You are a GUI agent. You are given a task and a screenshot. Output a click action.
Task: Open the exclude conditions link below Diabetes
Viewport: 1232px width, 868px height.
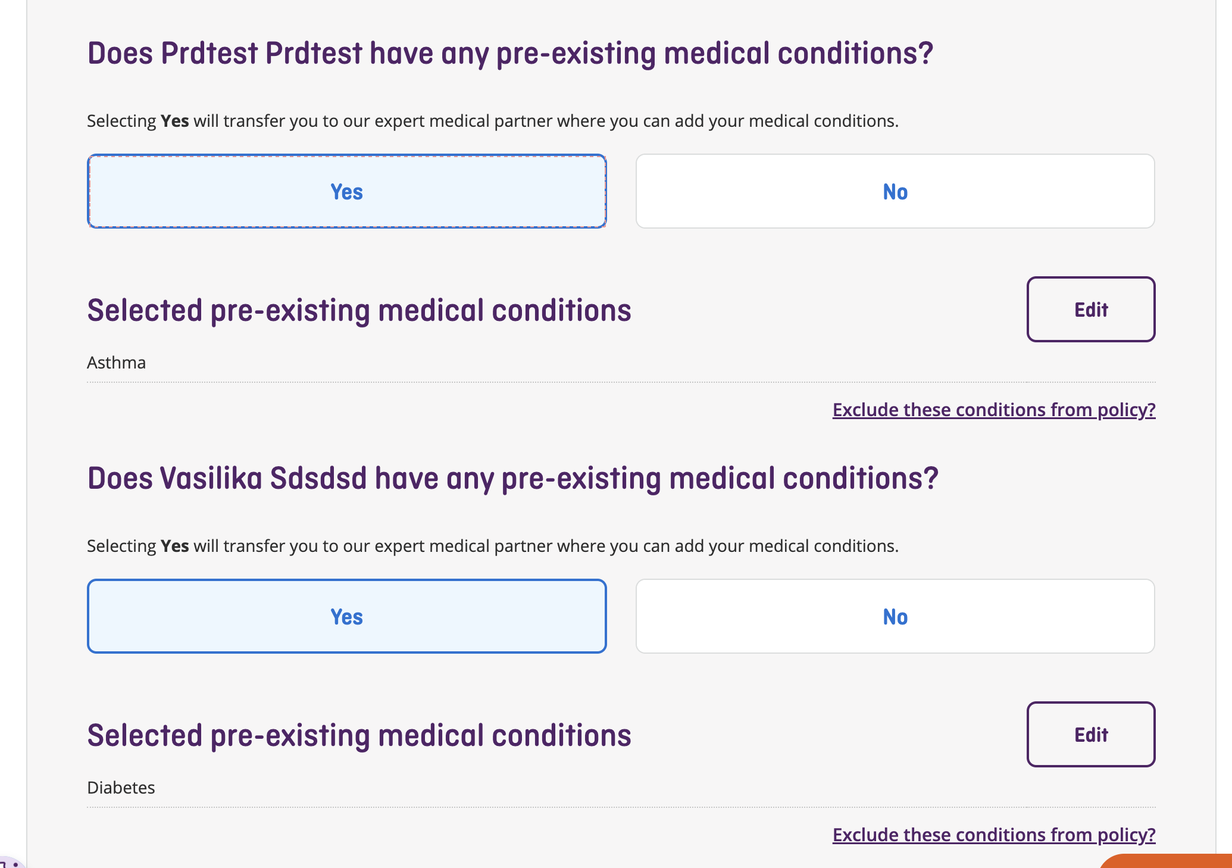pyautogui.click(x=993, y=835)
